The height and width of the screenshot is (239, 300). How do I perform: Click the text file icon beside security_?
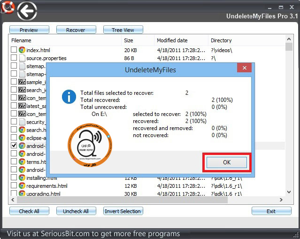point(22,122)
